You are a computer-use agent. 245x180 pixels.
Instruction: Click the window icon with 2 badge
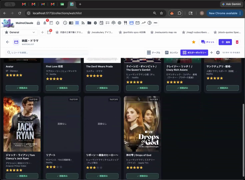(x=49, y=32)
